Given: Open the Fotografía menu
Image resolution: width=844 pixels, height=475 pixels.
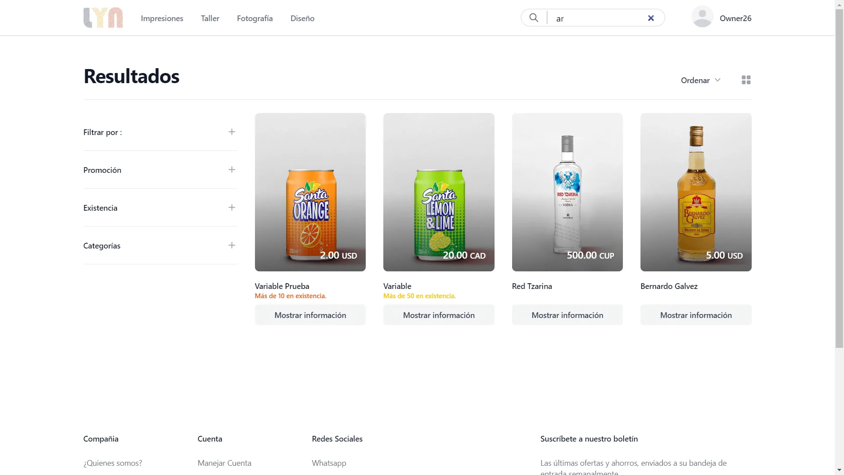Looking at the screenshot, I should (255, 18).
